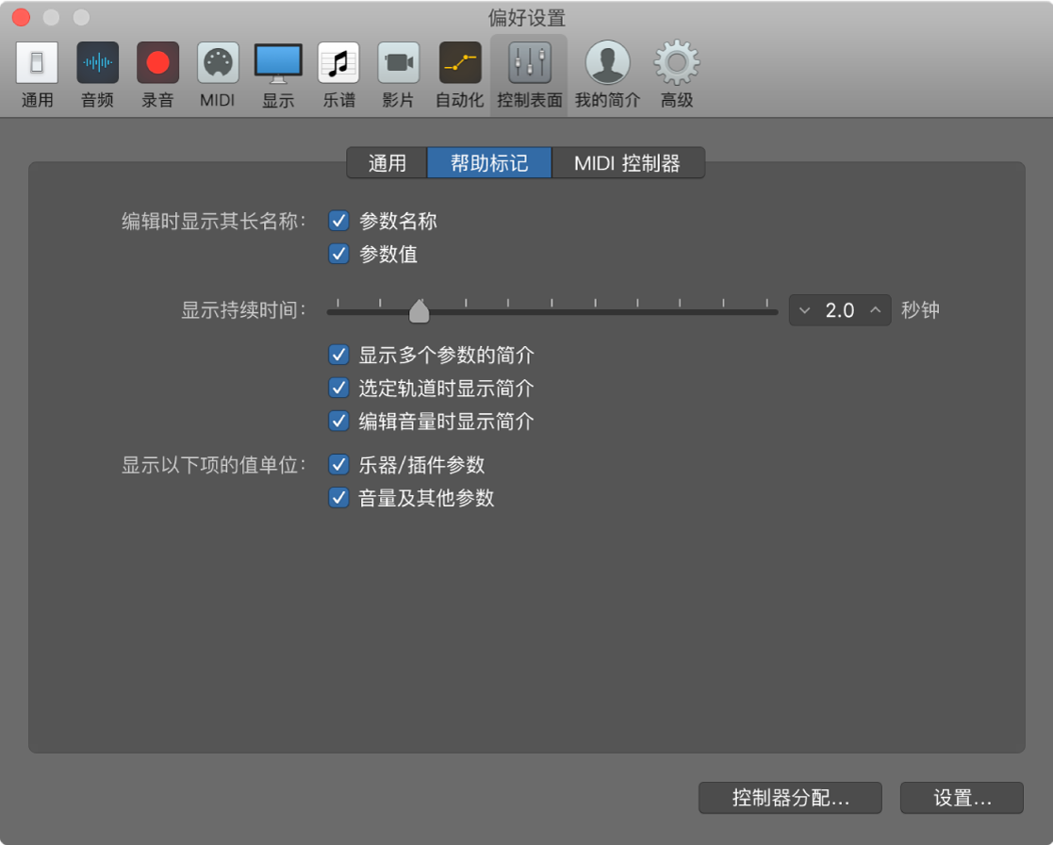Click the up stepper arrow to increase seconds
The height and width of the screenshot is (845, 1053).
[x=875, y=310]
